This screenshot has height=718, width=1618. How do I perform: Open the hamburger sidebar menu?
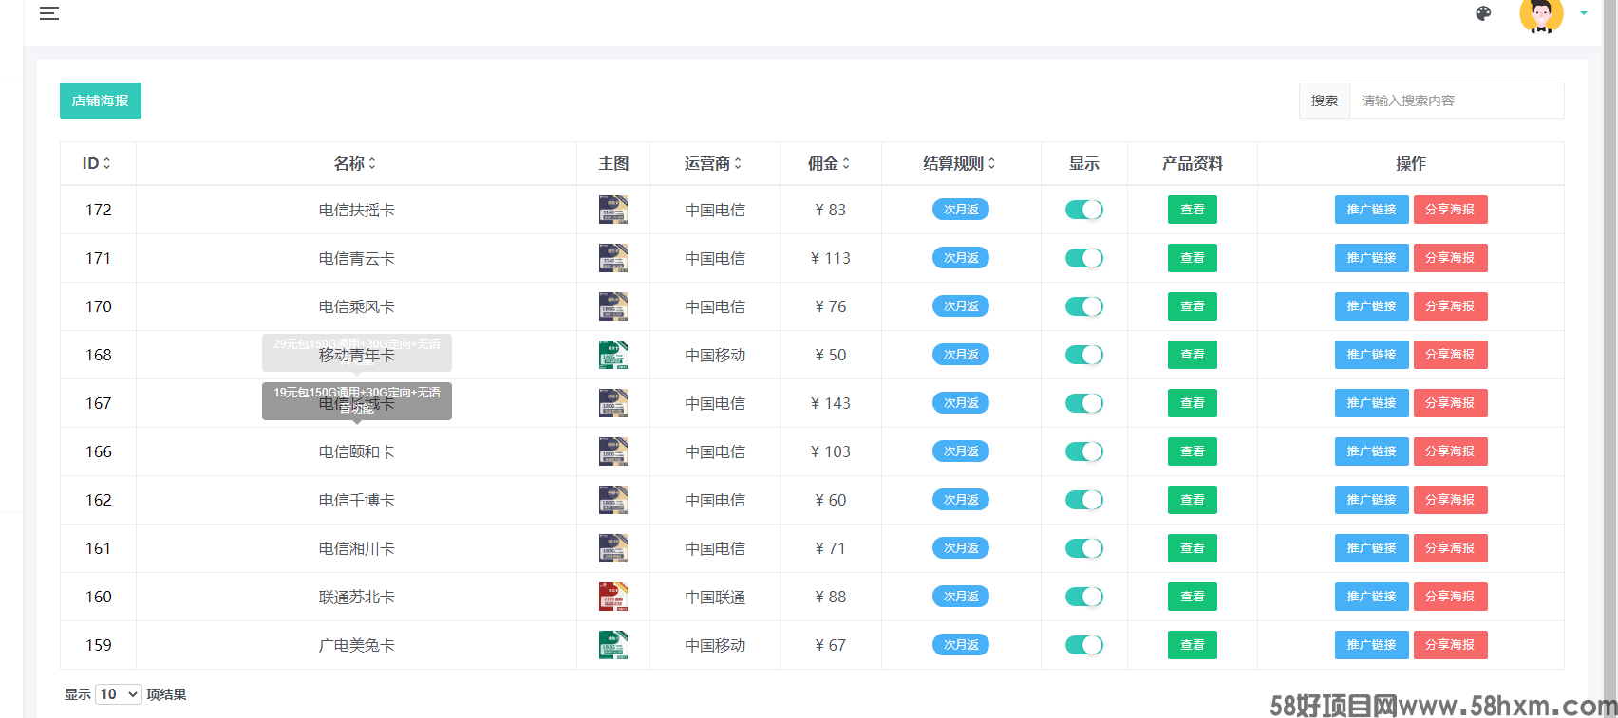(49, 13)
